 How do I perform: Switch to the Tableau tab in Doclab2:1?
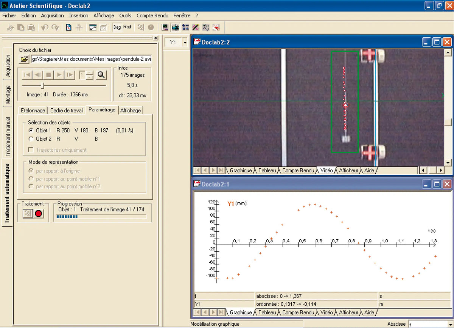[267, 313]
